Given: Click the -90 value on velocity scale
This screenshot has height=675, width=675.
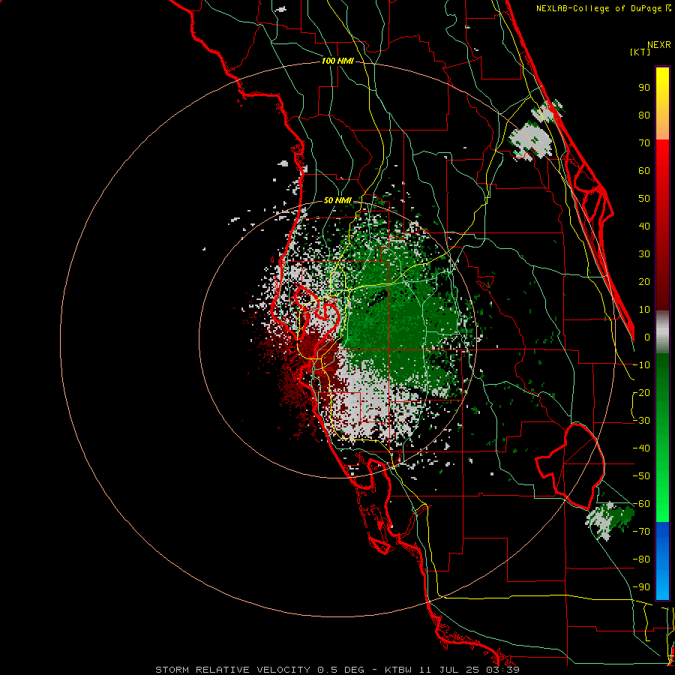Looking at the screenshot, I should point(641,587).
